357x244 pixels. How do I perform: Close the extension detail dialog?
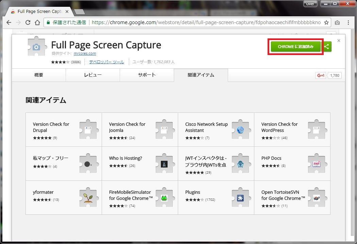339,40
